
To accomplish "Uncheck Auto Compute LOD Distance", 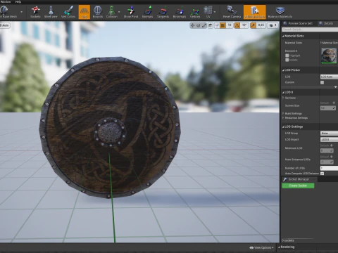I will [323, 174].
